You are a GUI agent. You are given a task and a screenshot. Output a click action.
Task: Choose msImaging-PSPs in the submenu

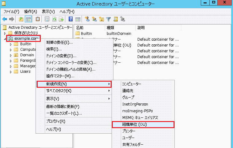pyautogui.click(x=143, y=111)
